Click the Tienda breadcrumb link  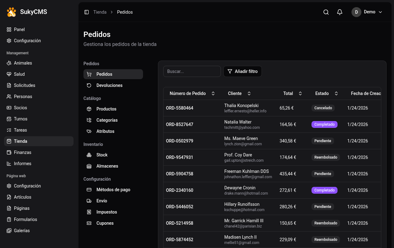point(100,12)
